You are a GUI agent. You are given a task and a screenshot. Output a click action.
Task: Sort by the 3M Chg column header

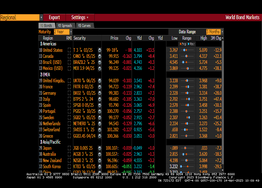coord(215,38)
